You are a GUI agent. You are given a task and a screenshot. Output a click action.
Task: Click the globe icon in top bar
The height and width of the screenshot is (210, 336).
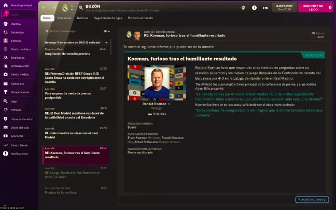coord(243,8)
